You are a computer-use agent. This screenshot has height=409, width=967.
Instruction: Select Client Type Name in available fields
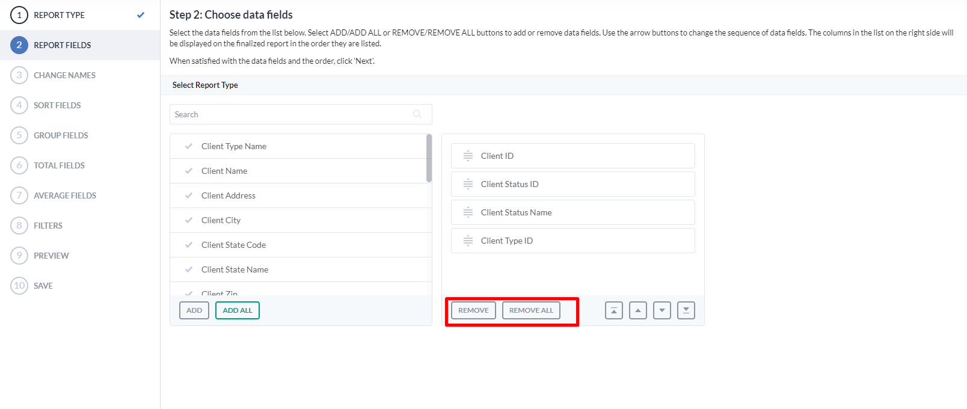(298, 146)
